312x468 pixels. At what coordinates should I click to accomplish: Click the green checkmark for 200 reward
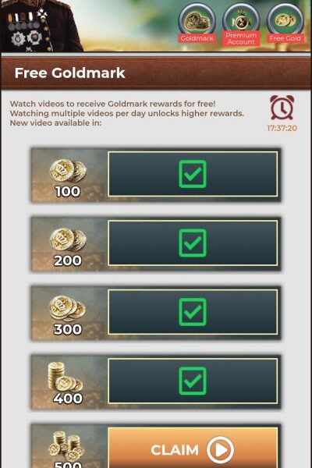pos(193,243)
